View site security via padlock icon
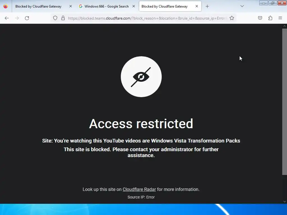 [x=63, y=18]
